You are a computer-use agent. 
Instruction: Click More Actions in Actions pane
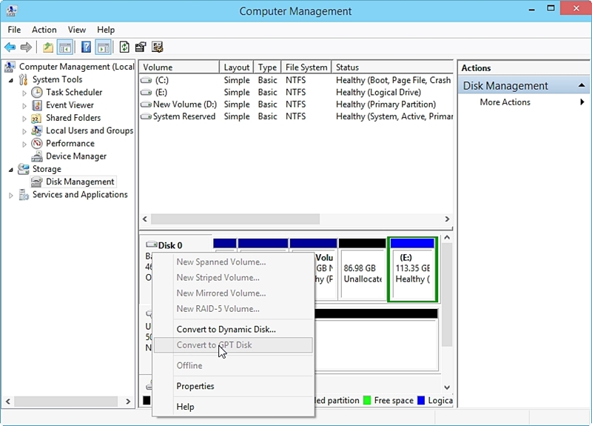click(505, 102)
